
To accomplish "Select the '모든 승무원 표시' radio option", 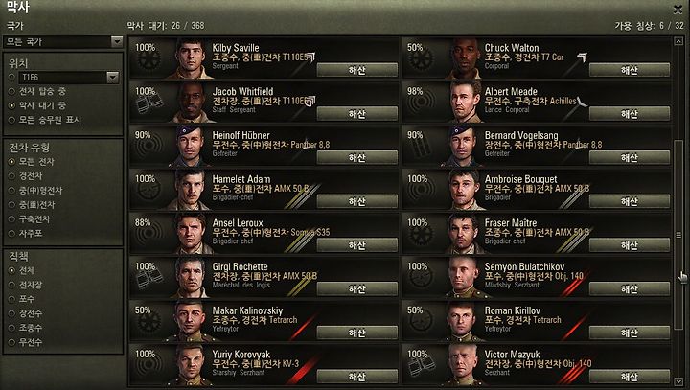I will pyautogui.click(x=45, y=120).
